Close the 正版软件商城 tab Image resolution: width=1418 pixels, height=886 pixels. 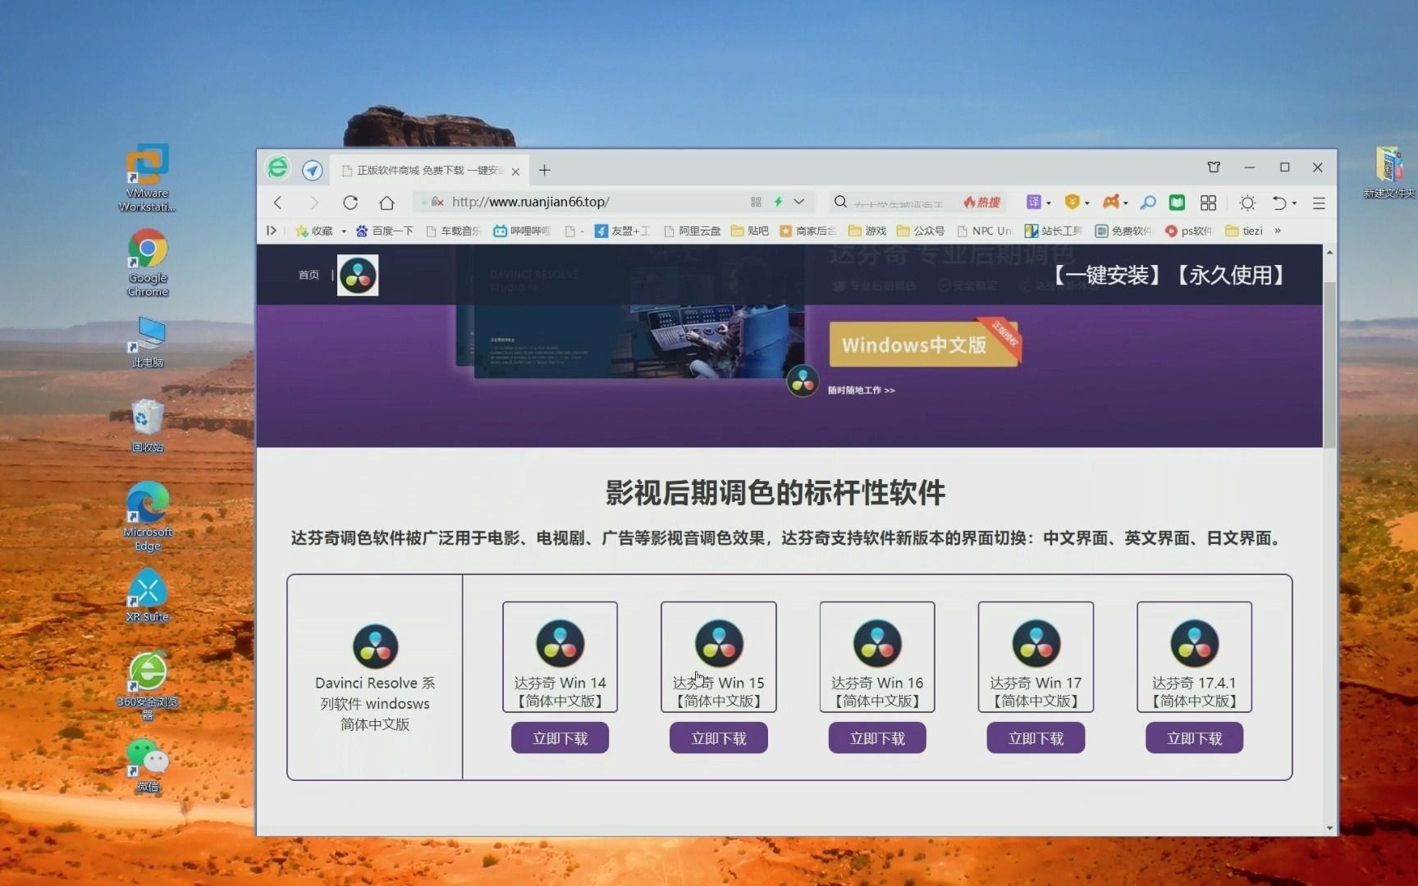tap(515, 171)
